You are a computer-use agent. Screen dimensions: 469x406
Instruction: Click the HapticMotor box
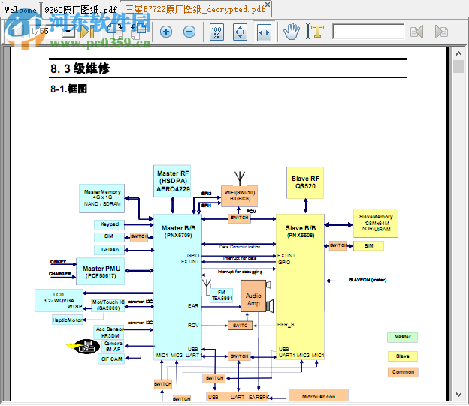pos(68,320)
